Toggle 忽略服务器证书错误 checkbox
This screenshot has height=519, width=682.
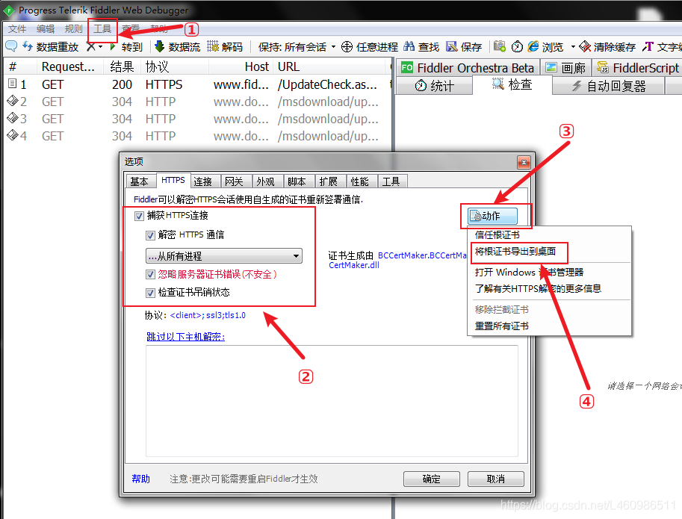[150, 275]
